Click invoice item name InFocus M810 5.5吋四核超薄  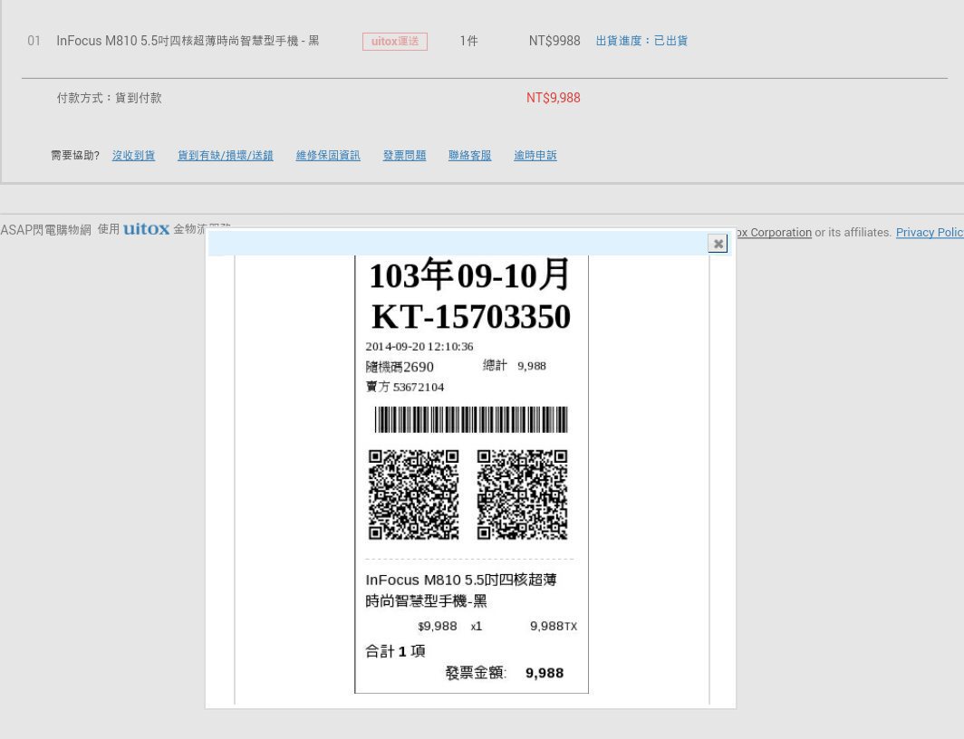461,580
